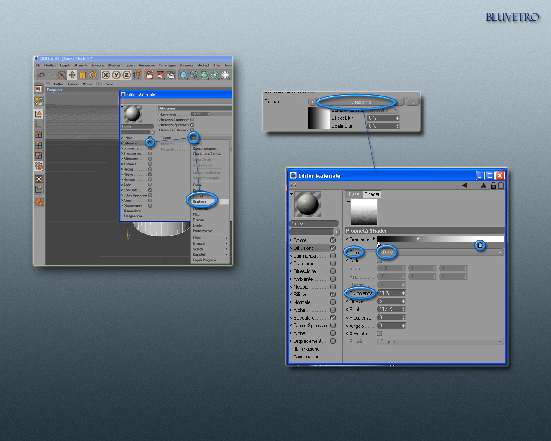This screenshot has height=441, width=551.
Task: Select the checkerboard texture mode icon
Action: tap(39, 179)
